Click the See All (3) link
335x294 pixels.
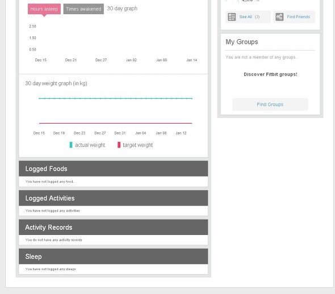click(x=249, y=17)
